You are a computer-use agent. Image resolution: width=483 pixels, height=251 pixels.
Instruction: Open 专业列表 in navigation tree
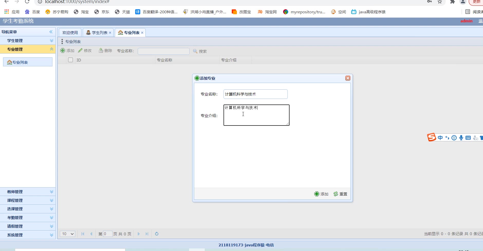click(x=28, y=62)
